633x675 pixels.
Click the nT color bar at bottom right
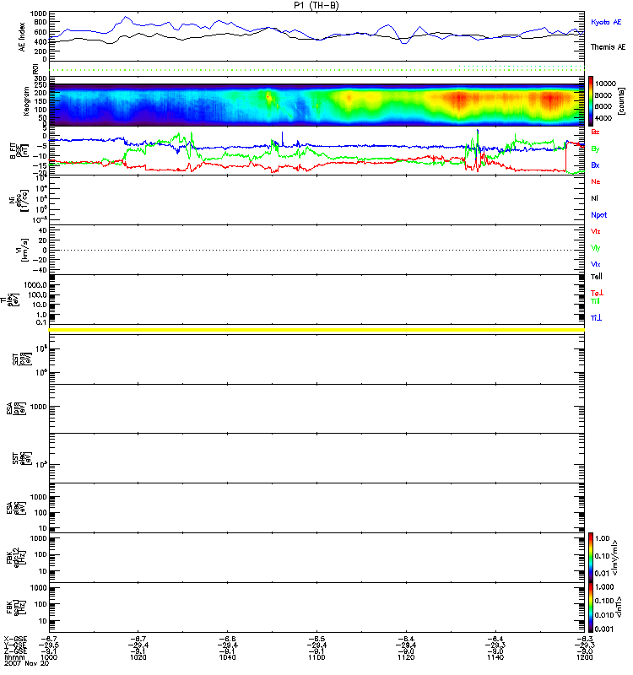pos(591,607)
